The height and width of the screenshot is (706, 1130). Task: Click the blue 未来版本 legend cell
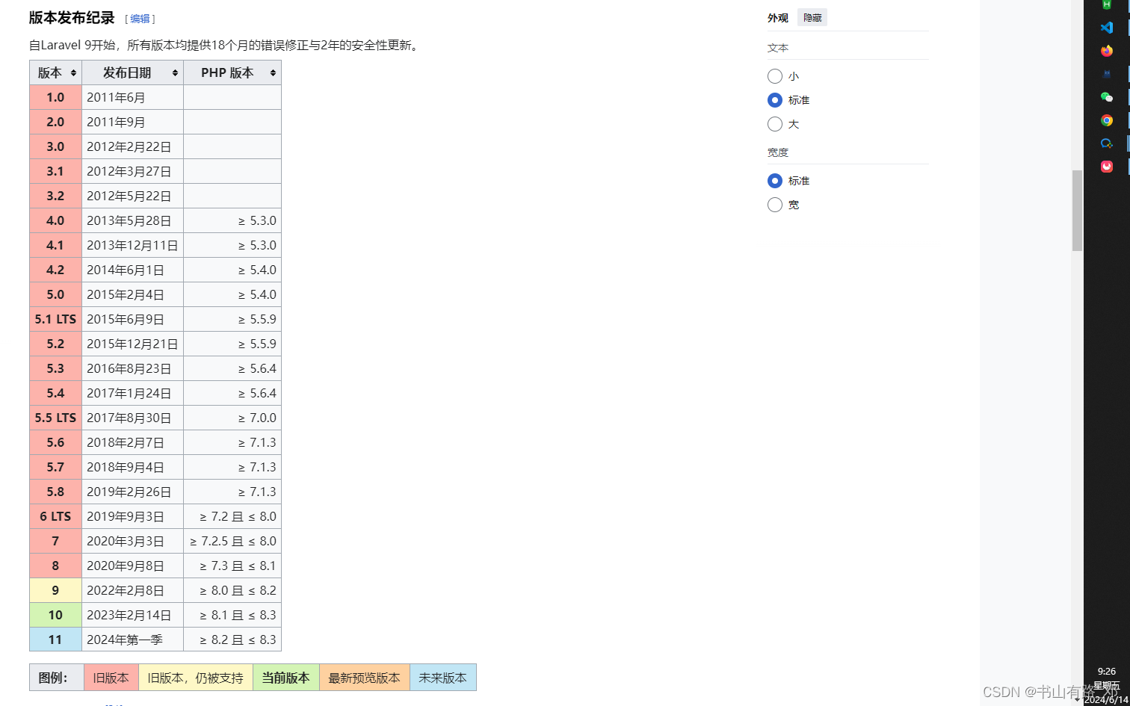coord(443,678)
